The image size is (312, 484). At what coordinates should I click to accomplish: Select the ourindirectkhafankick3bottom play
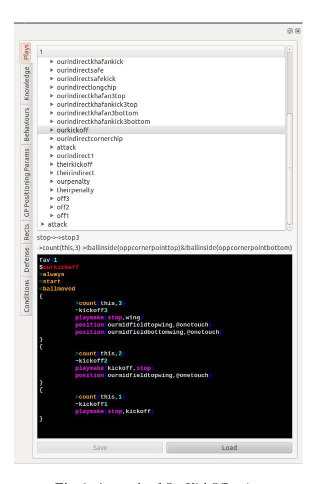point(103,122)
